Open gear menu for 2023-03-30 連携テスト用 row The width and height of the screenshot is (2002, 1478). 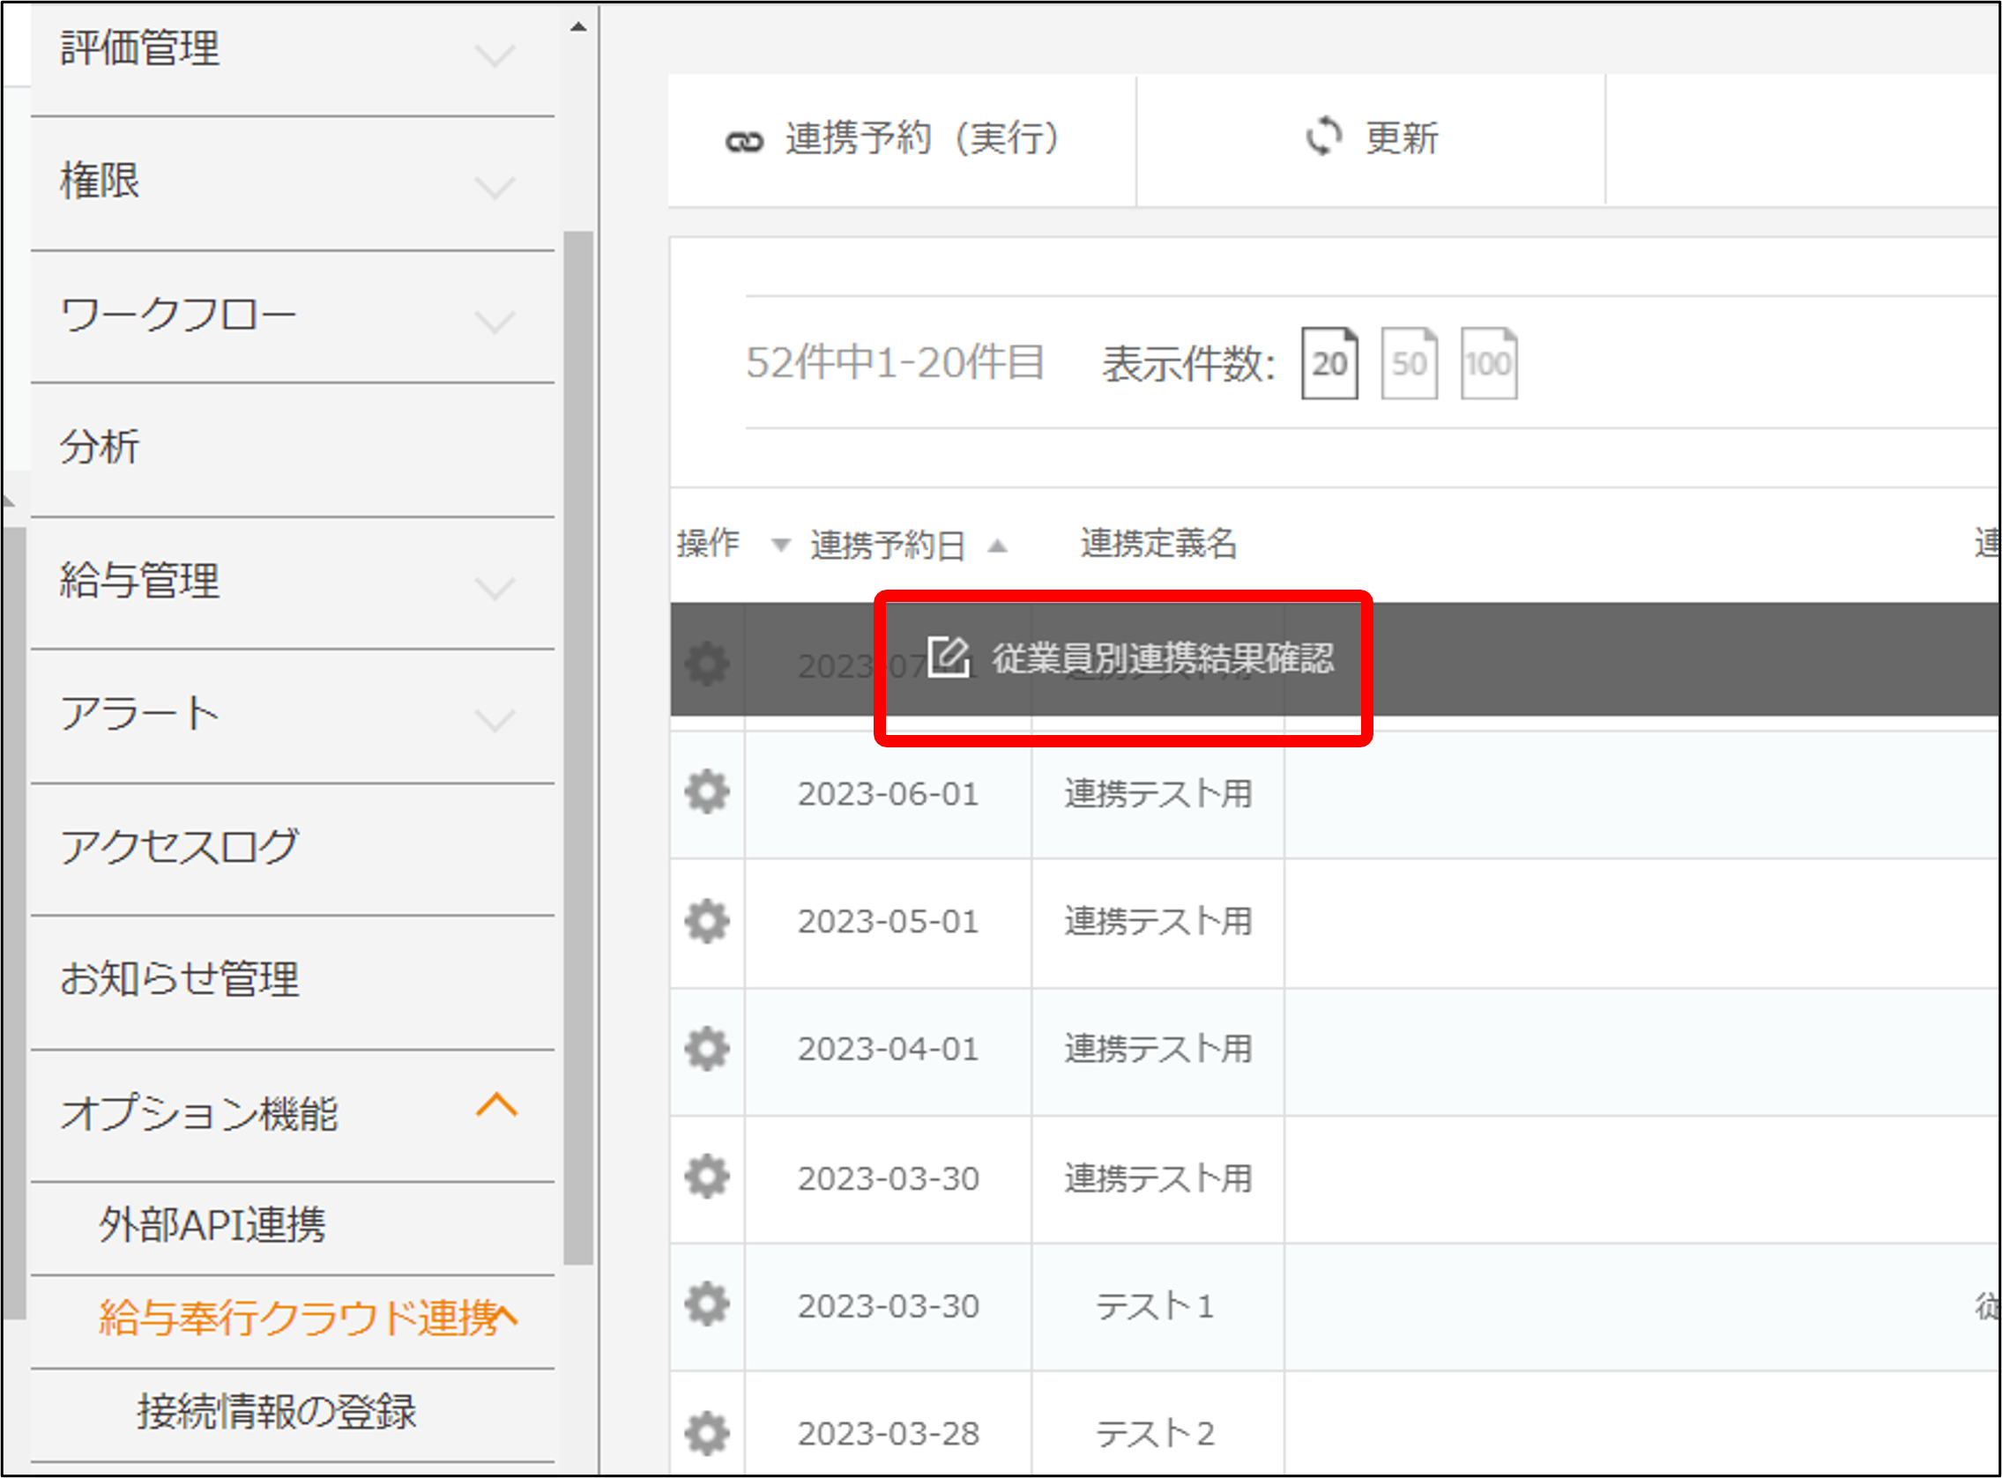[x=707, y=1177]
